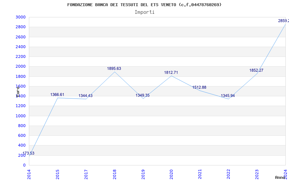Click the x-axis label 2019
Screen dimensions: 289x181
click(x=143, y=174)
